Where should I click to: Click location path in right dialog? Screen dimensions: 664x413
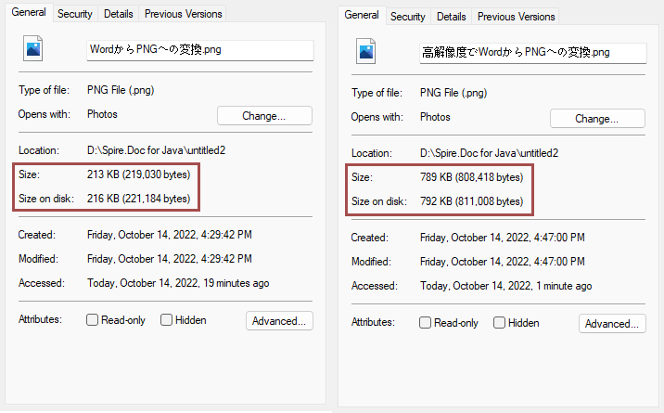489,153
